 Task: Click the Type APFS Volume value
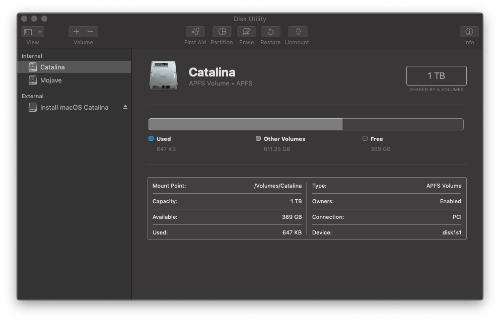[x=444, y=186]
